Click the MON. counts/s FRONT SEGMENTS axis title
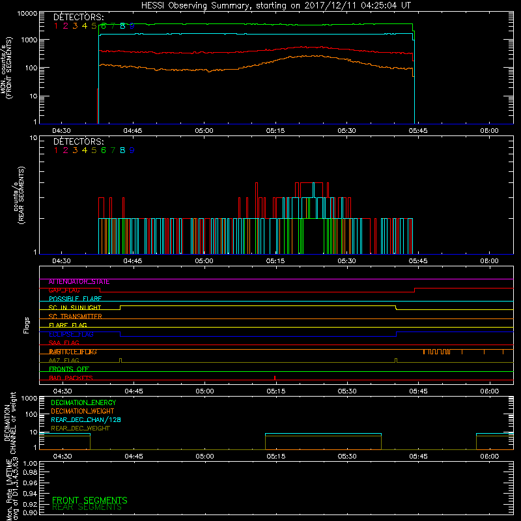Screen dimensions: 521x521 click(x=7, y=68)
